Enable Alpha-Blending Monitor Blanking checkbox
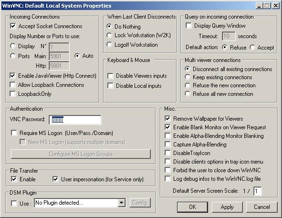 click(x=167, y=136)
